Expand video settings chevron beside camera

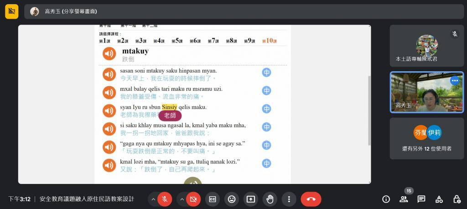pyautogui.click(x=182, y=199)
